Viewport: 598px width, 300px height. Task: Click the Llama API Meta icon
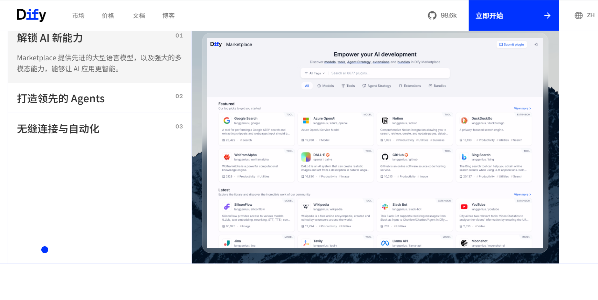pyautogui.click(x=385, y=243)
